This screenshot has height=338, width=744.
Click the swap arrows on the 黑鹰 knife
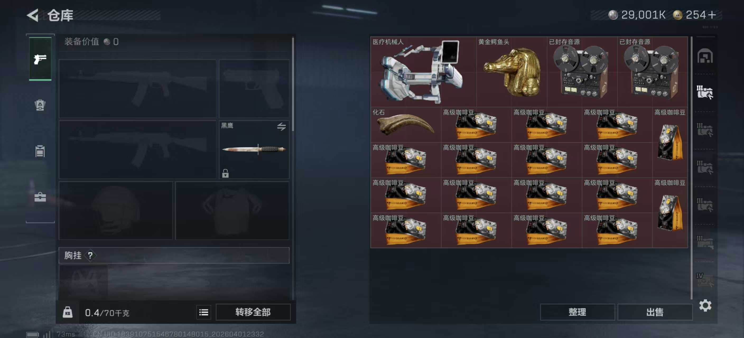pyautogui.click(x=282, y=126)
